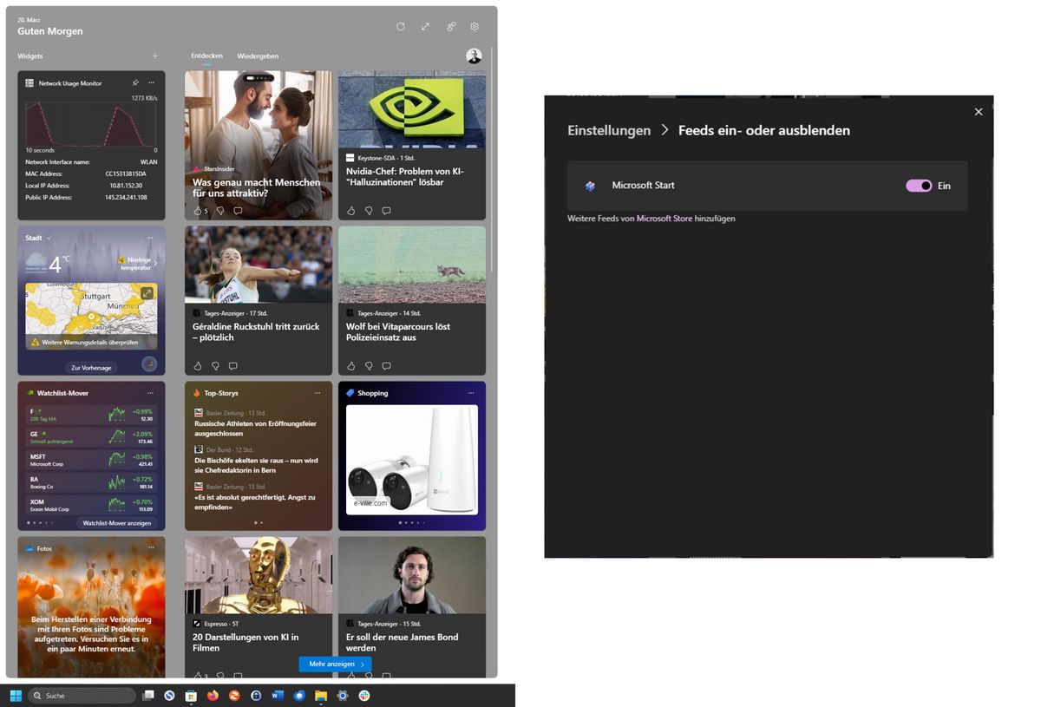Like the Nvidia-Chef article
Viewport: 1041px width, 707px height.
pos(350,210)
